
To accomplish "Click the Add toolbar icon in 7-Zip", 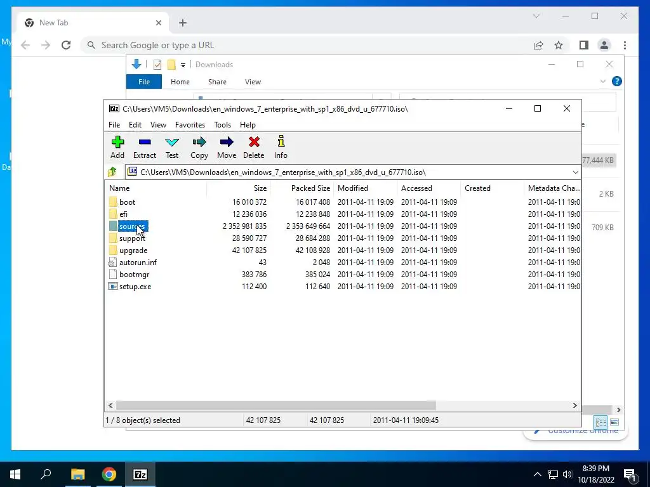I will click(x=117, y=142).
